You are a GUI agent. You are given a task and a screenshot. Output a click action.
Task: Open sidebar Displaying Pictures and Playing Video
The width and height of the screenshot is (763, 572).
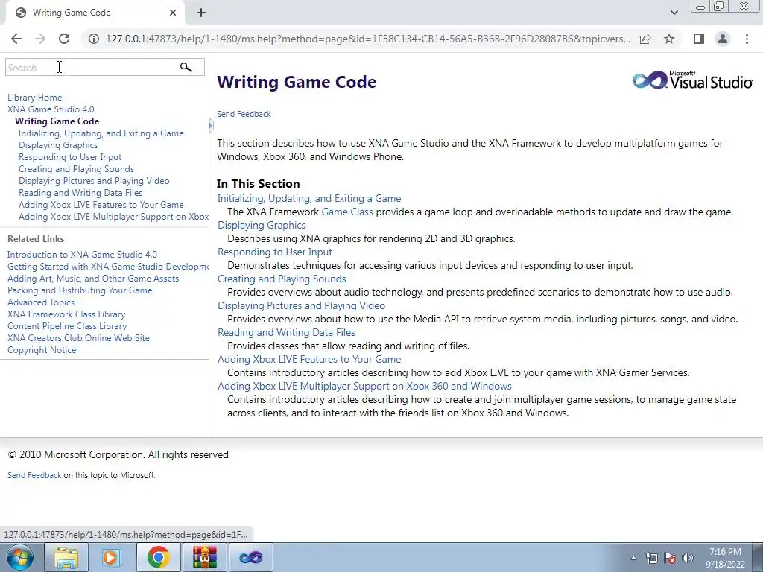pos(94,181)
